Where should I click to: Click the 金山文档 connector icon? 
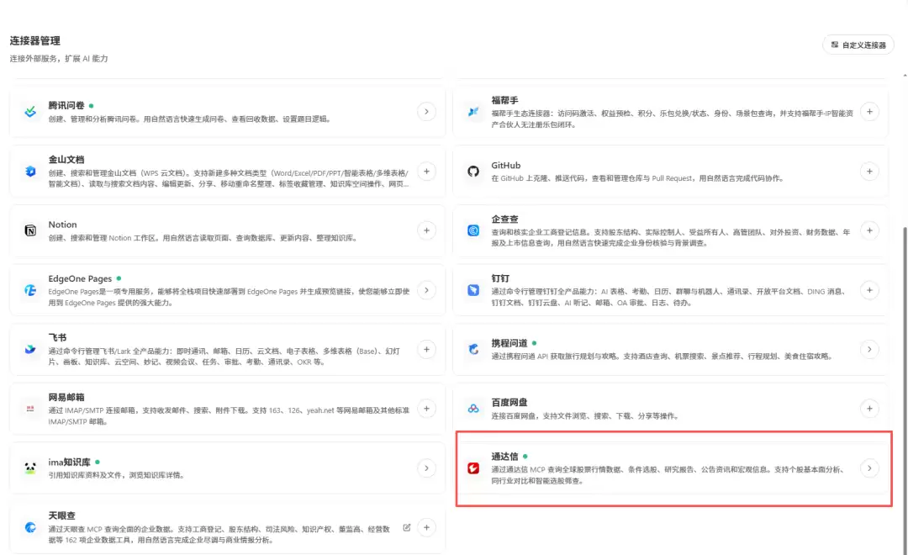tap(30, 172)
